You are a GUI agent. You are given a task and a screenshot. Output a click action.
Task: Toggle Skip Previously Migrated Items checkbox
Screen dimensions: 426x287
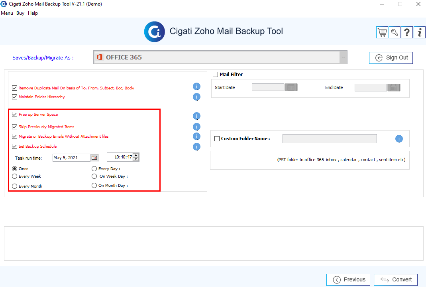click(x=15, y=127)
